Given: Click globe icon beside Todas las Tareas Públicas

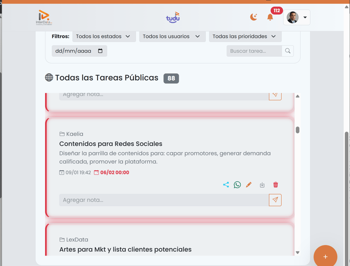Looking at the screenshot, I should coord(49,77).
